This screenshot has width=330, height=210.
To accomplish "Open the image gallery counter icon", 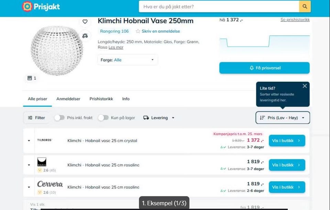I will pos(30,78).
